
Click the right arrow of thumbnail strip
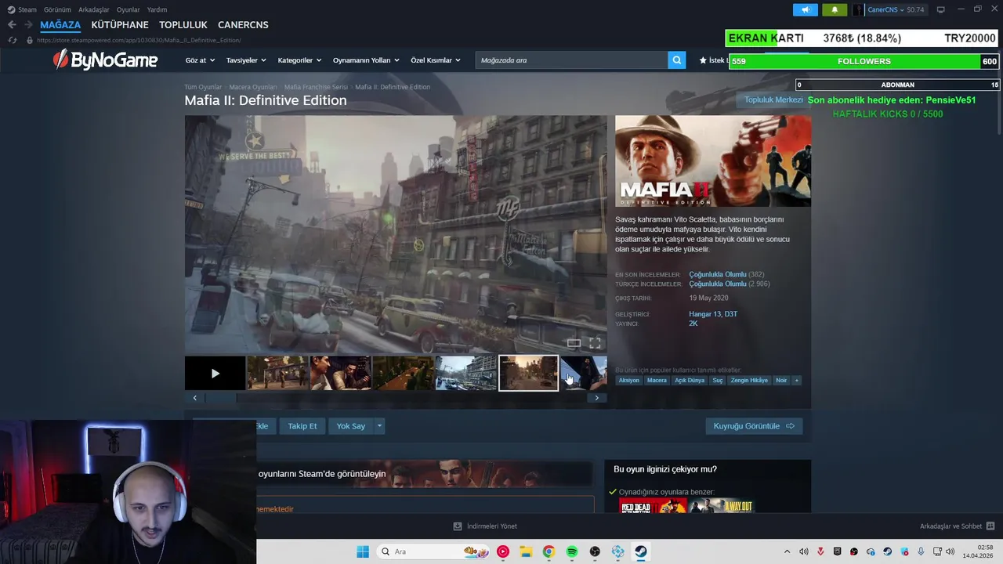tap(596, 398)
